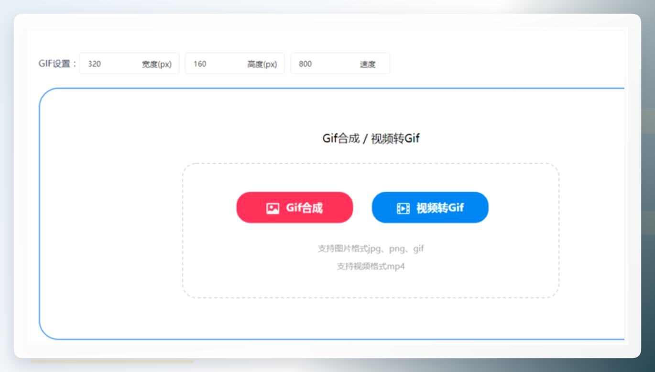
Task: Click the GIF设置 label text
Action: click(57, 64)
